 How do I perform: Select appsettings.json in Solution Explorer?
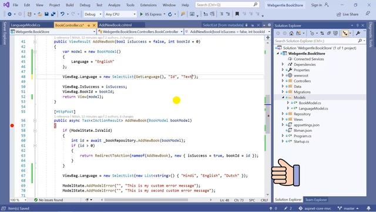[x=307, y=125]
